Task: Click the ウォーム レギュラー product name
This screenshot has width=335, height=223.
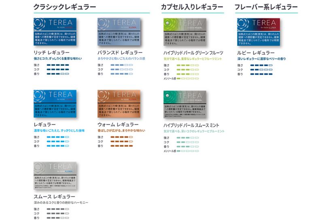Action: 118,124
